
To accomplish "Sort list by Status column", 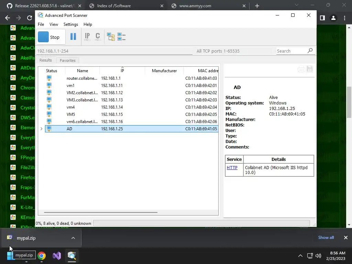I will (52, 70).
